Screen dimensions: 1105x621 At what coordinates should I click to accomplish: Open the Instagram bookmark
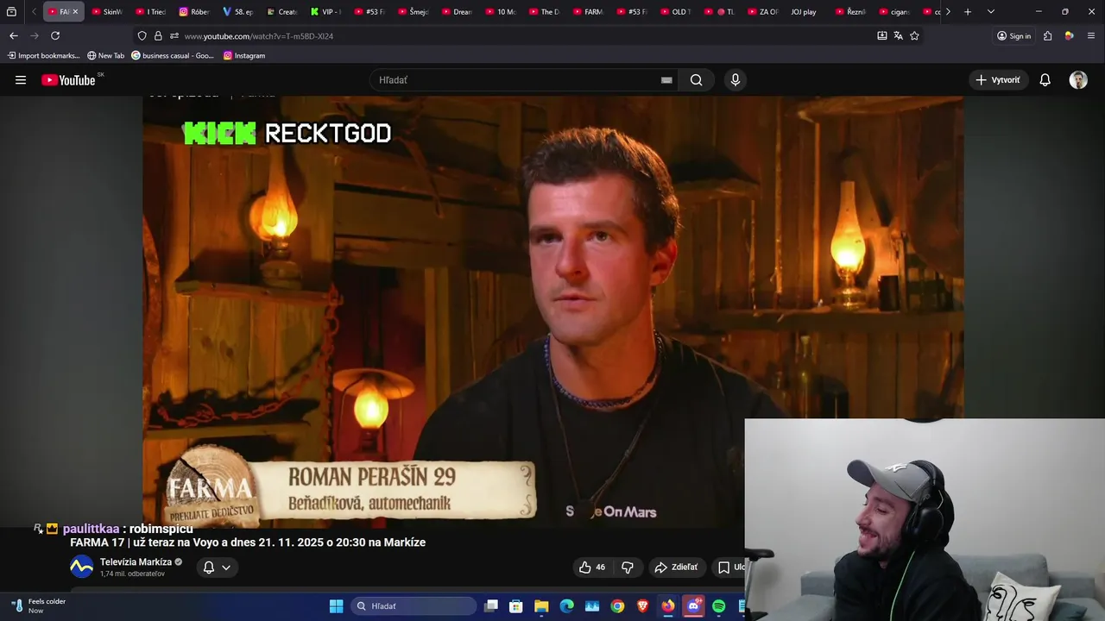(x=244, y=55)
